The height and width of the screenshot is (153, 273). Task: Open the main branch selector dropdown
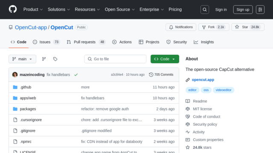click(x=23, y=59)
